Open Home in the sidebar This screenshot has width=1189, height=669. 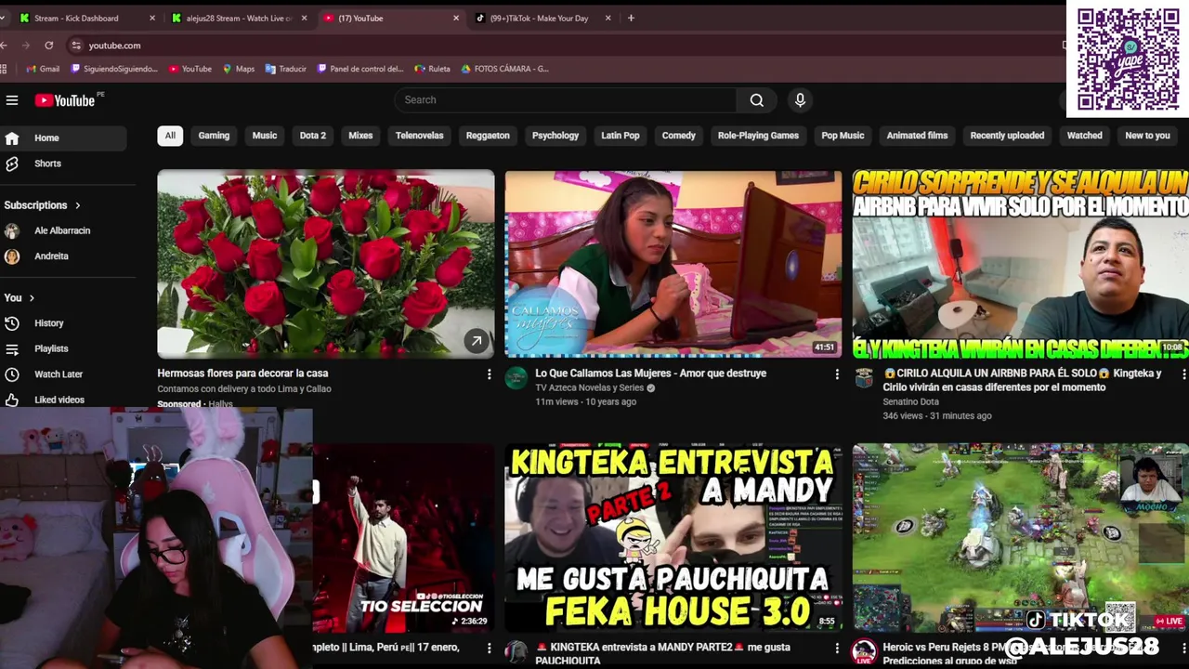(63, 138)
